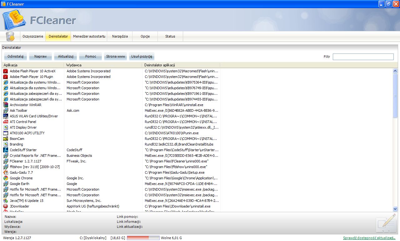Click the Ask Toolbar row icon
Image resolution: width=400 pixels, height=241 pixels.
(x=6, y=110)
